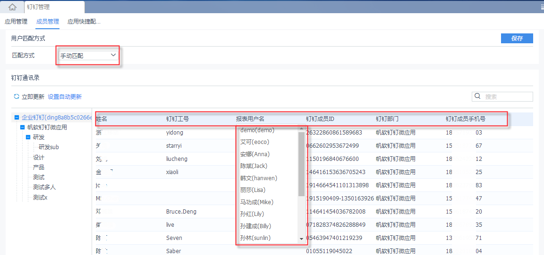Click the top-right menu icon
Screen dimensions: 544x255
[x=542, y=7]
